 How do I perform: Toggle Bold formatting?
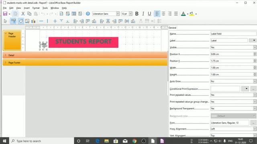click(137, 14)
